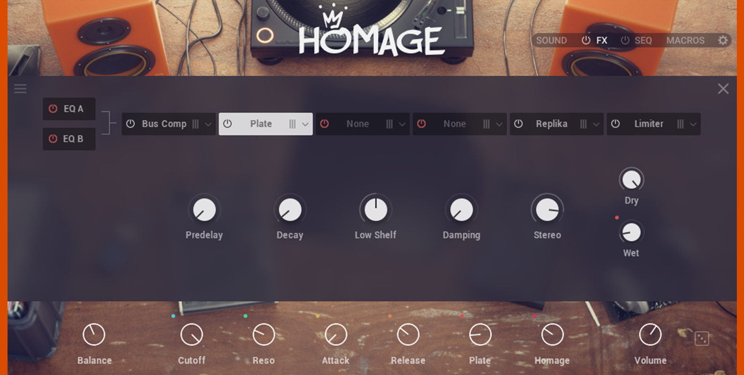Select the Replika effect slot
Viewport: 744px width, 375px height.
tap(556, 124)
